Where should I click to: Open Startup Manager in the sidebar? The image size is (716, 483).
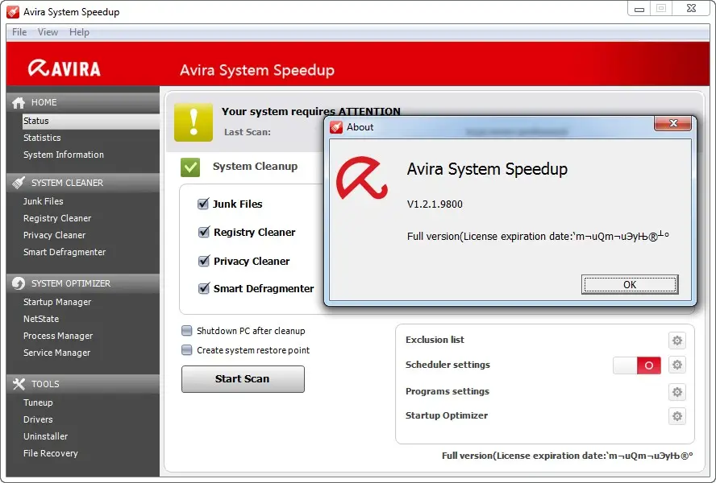(x=57, y=302)
